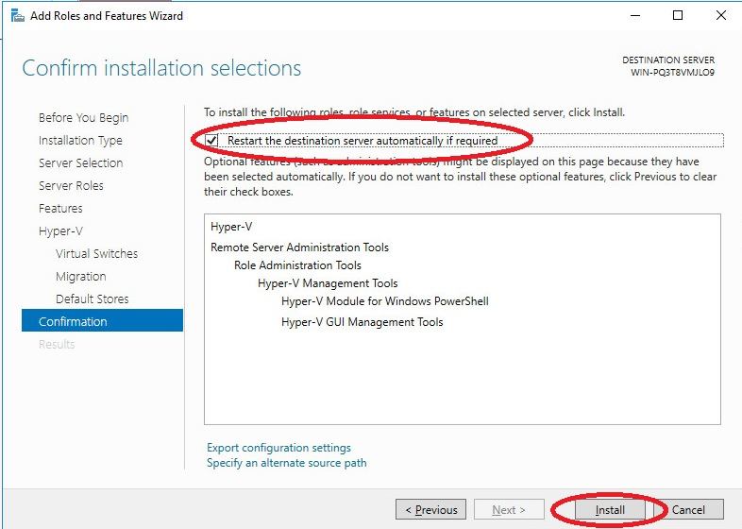Open the Default Stores sub-step
This screenshot has width=742, height=529.
(x=92, y=299)
